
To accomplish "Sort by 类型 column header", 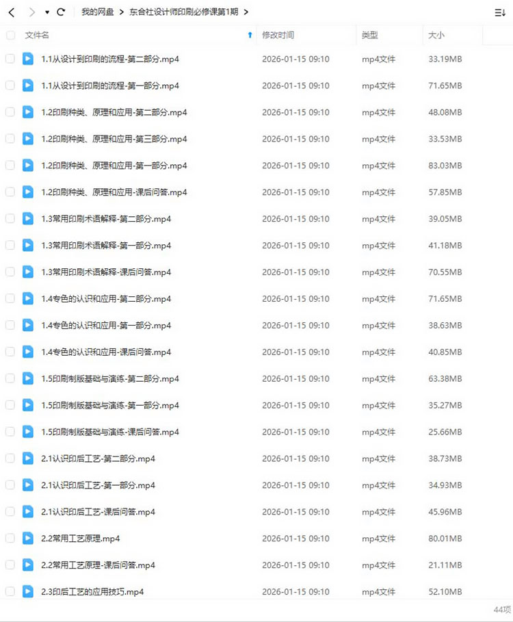I will click(369, 36).
